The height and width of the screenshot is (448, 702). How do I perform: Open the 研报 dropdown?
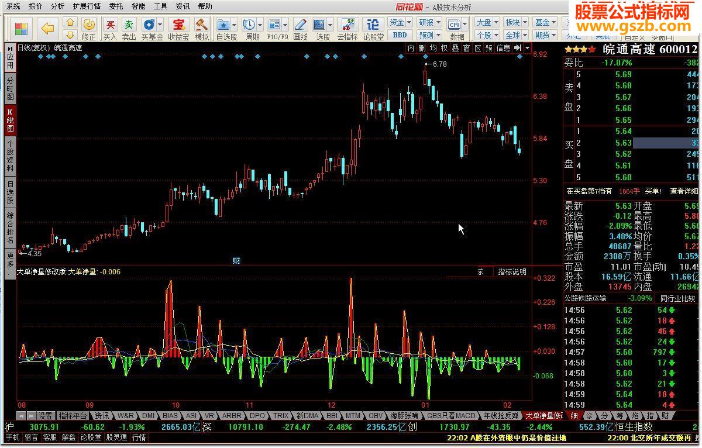(x=429, y=23)
